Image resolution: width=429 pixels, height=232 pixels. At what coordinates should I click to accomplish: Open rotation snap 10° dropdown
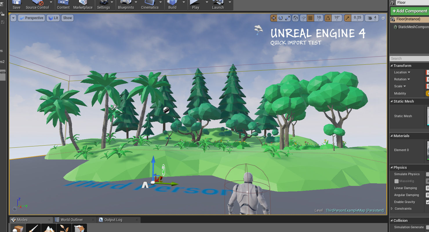point(337,18)
